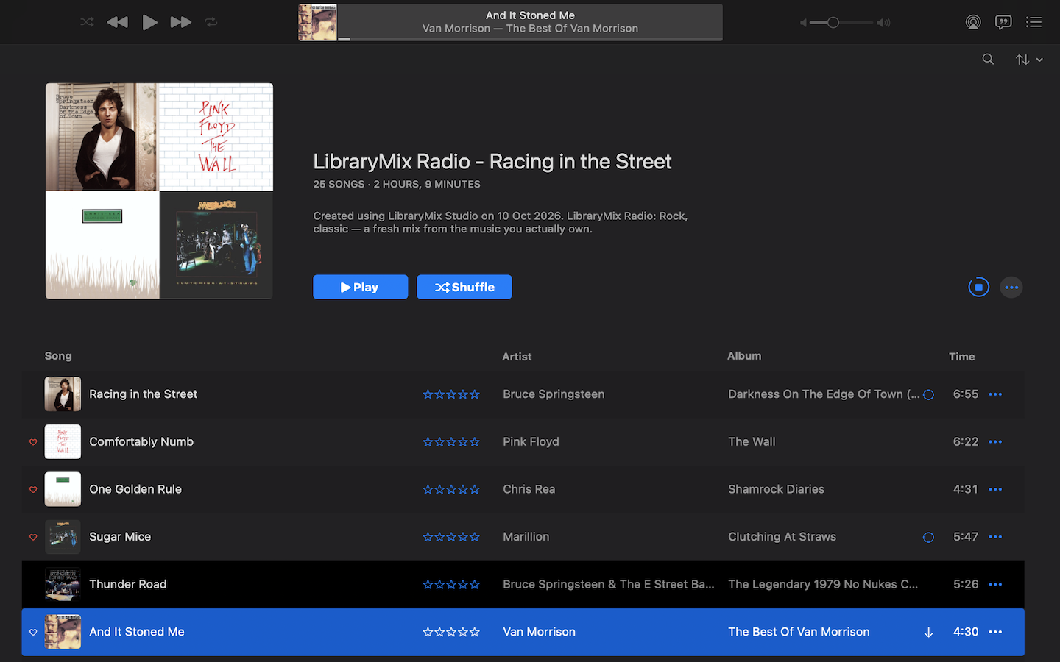Image resolution: width=1060 pixels, height=662 pixels.
Task: Click the blue Shuffle button
Action: tap(464, 287)
